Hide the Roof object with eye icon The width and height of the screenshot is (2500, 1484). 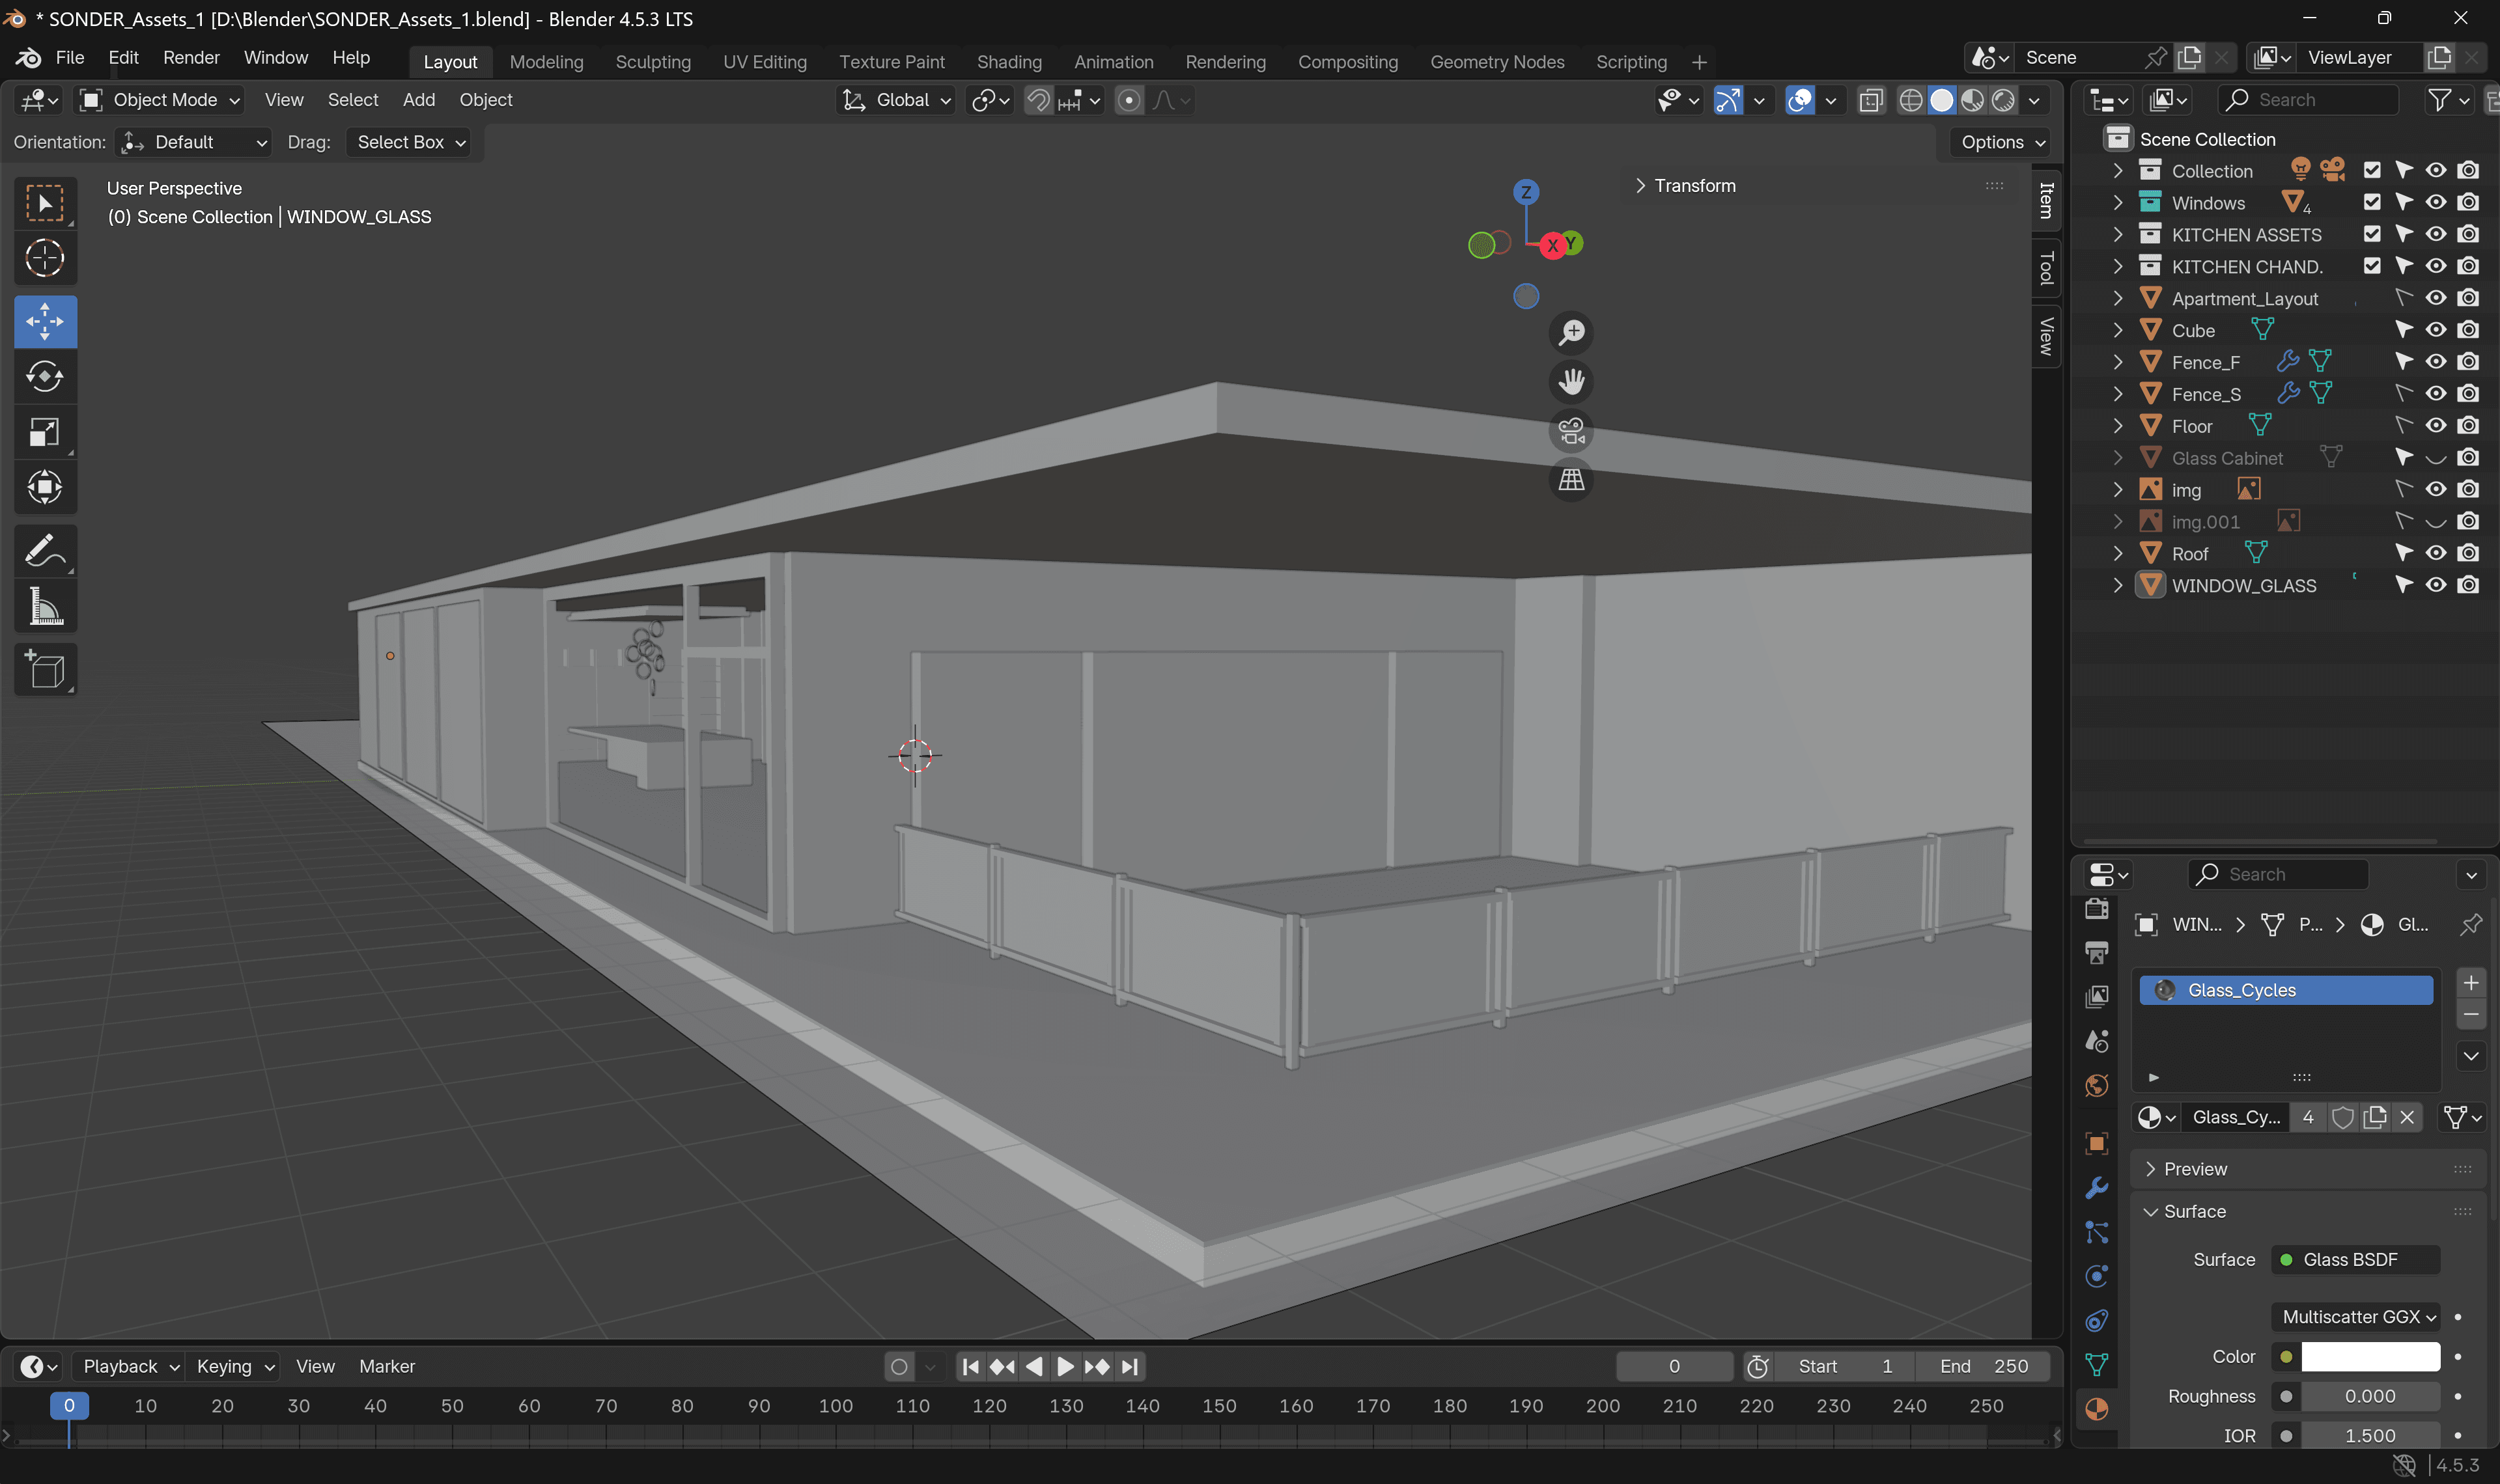tap(2435, 553)
